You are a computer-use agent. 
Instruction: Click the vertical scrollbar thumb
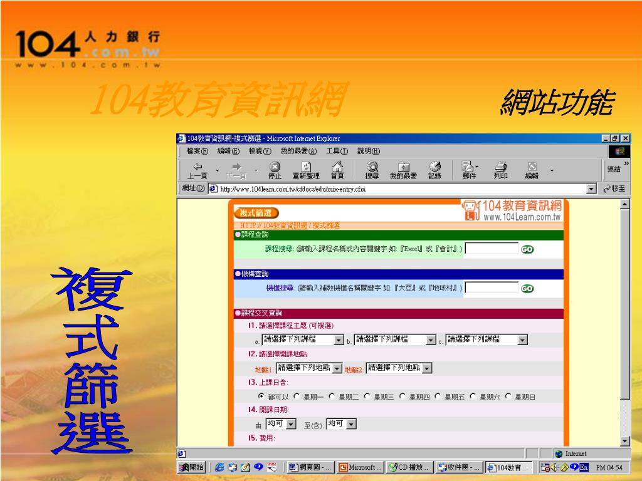(x=625, y=304)
